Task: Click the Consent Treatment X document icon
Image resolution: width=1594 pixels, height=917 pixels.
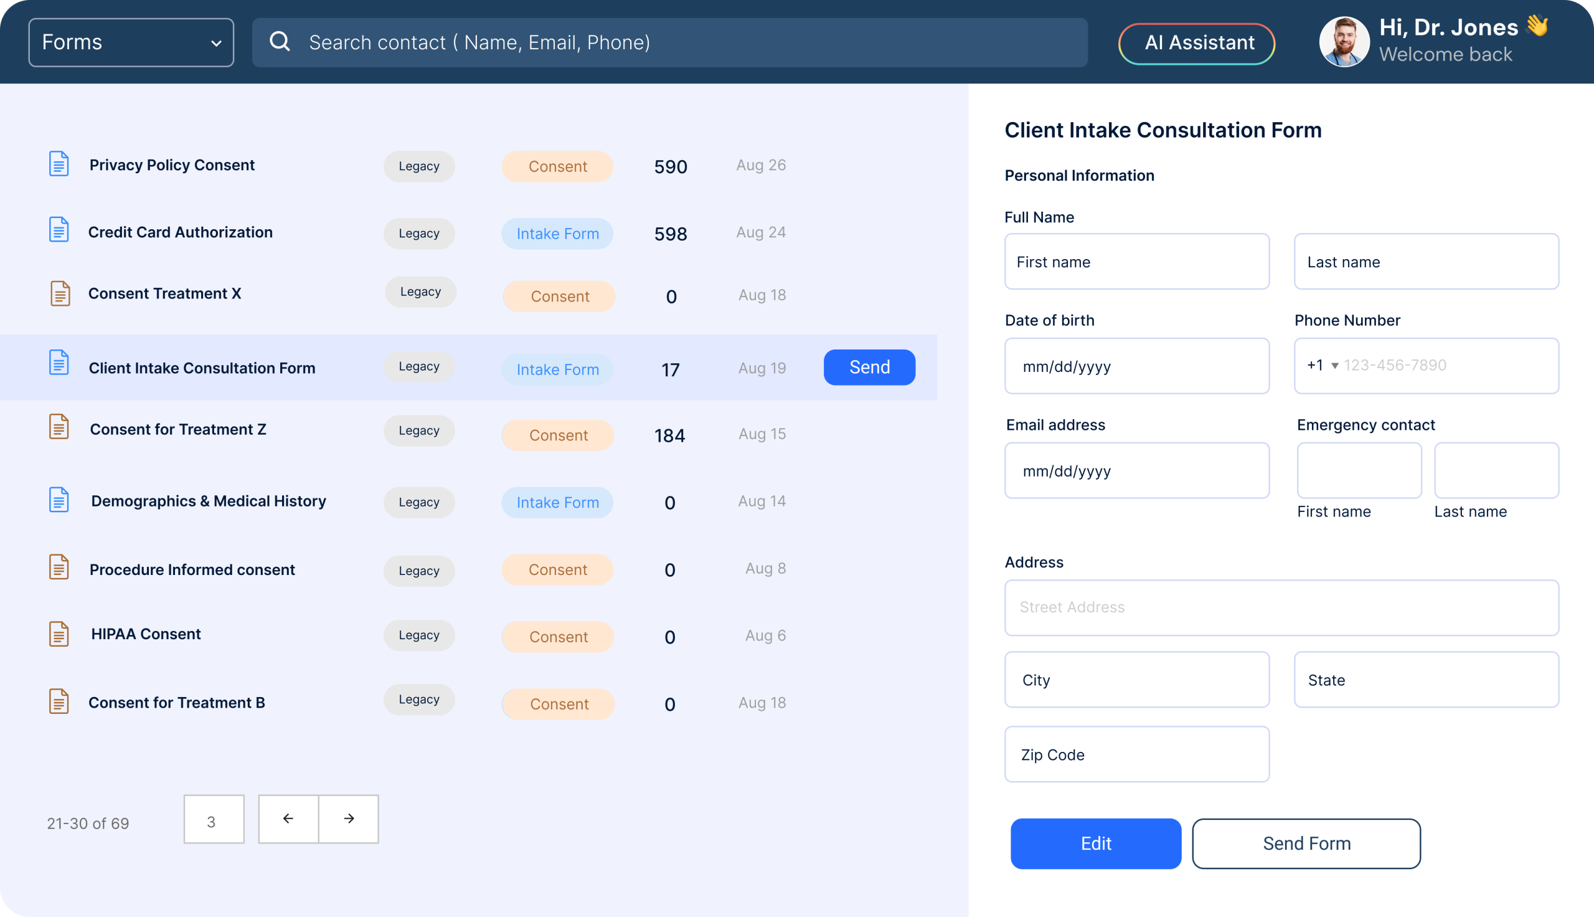Action: [x=60, y=294]
